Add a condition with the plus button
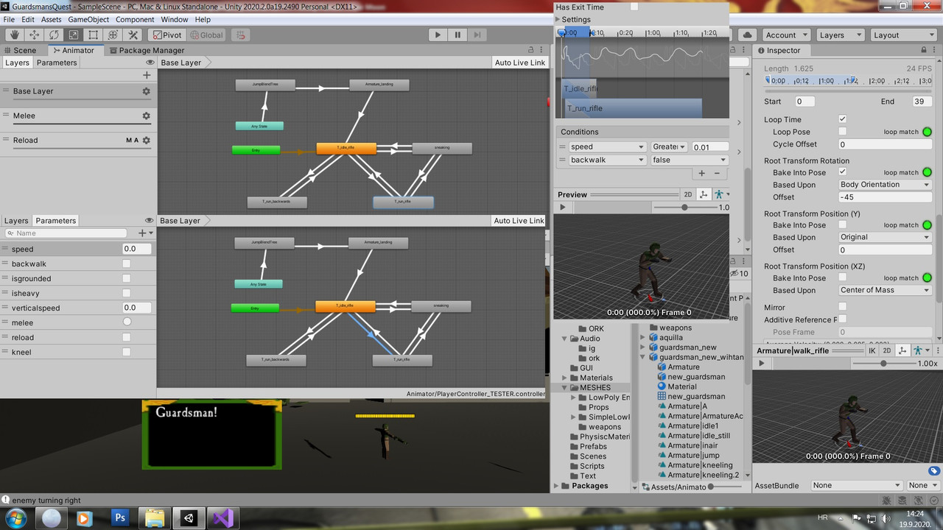The width and height of the screenshot is (943, 530). coord(701,174)
